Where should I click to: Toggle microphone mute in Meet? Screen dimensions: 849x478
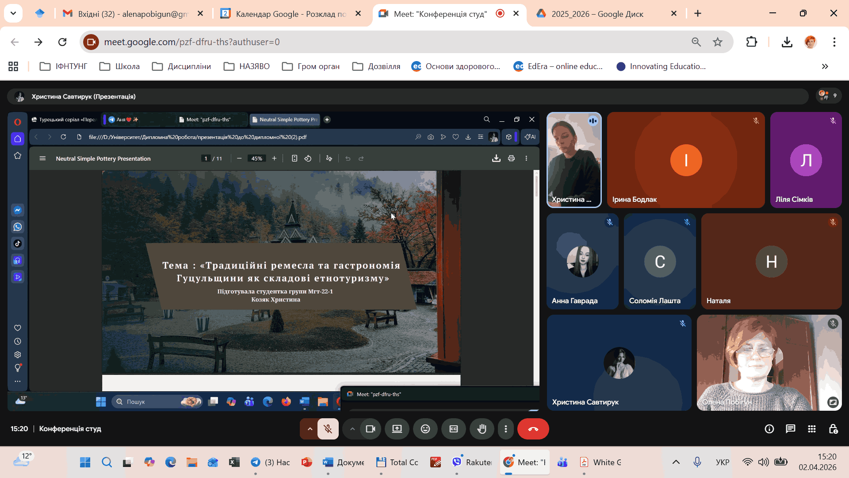coord(328,429)
